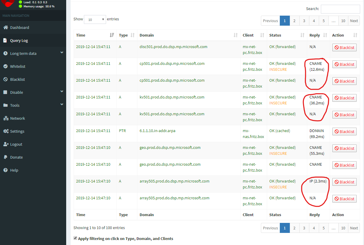Viewport: 364px width, 245px height.
Task: Click inside the Search input field
Action: click(340, 9)
